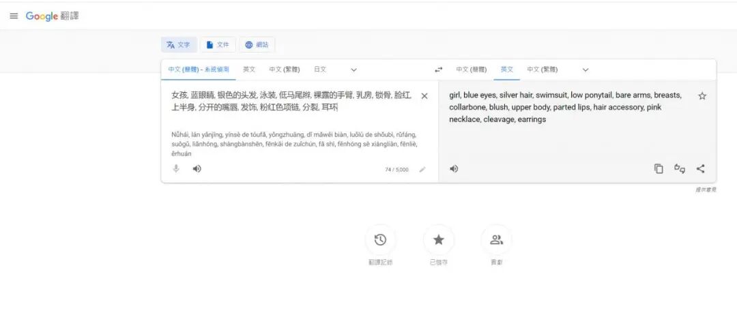Listen to the English translation audio
Image resolution: width=737 pixels, height=326 pixels.
(x=454, y=168)
